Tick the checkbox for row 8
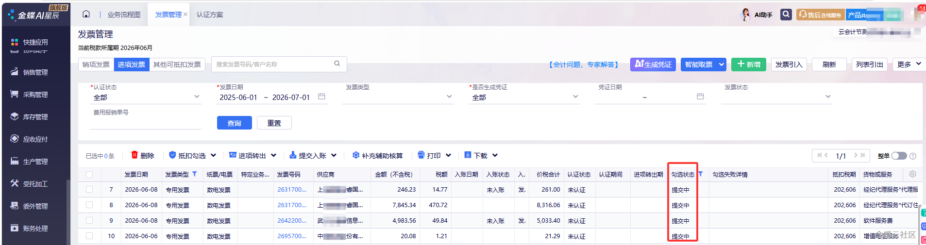 coord(89,205)
